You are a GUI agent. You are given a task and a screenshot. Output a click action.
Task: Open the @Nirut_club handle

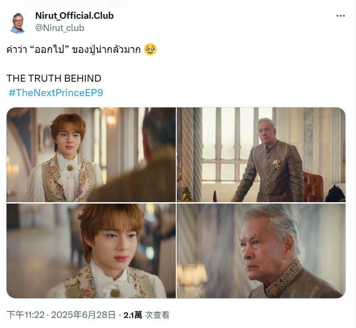[x=60, y=28]
